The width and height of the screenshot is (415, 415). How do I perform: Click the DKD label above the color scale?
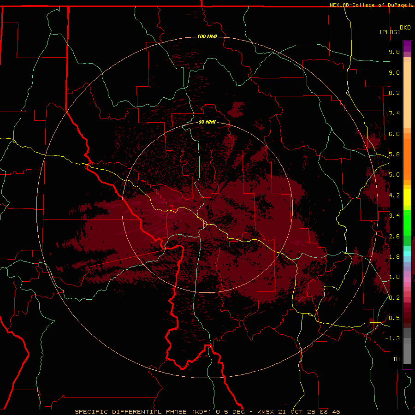405,28
